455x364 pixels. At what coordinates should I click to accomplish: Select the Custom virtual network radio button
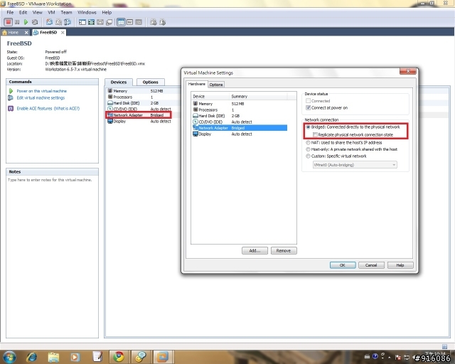click(308, 156)
